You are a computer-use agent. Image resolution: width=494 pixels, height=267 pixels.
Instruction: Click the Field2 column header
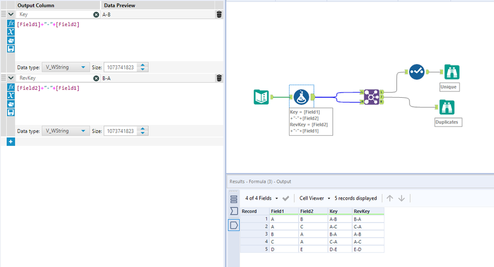coord(313,211)
